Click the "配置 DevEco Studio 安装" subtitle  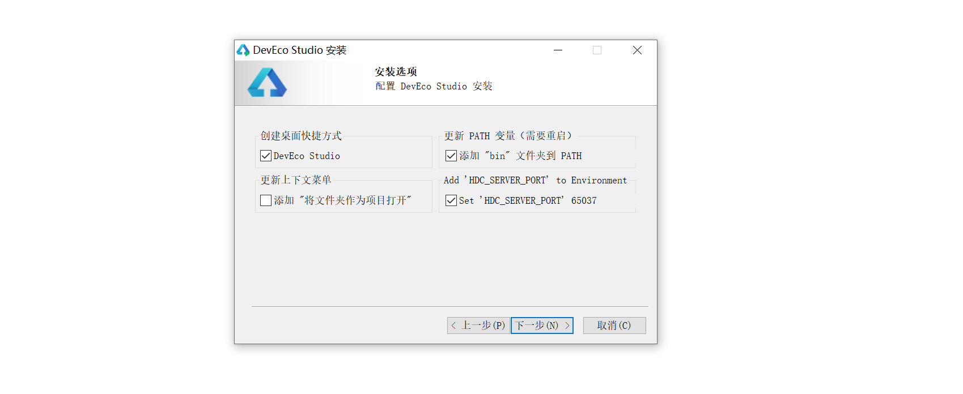point(434,86)
